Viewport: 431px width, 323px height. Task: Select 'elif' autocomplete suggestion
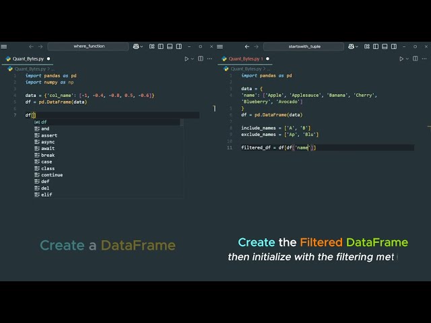[x=107, y=194]
